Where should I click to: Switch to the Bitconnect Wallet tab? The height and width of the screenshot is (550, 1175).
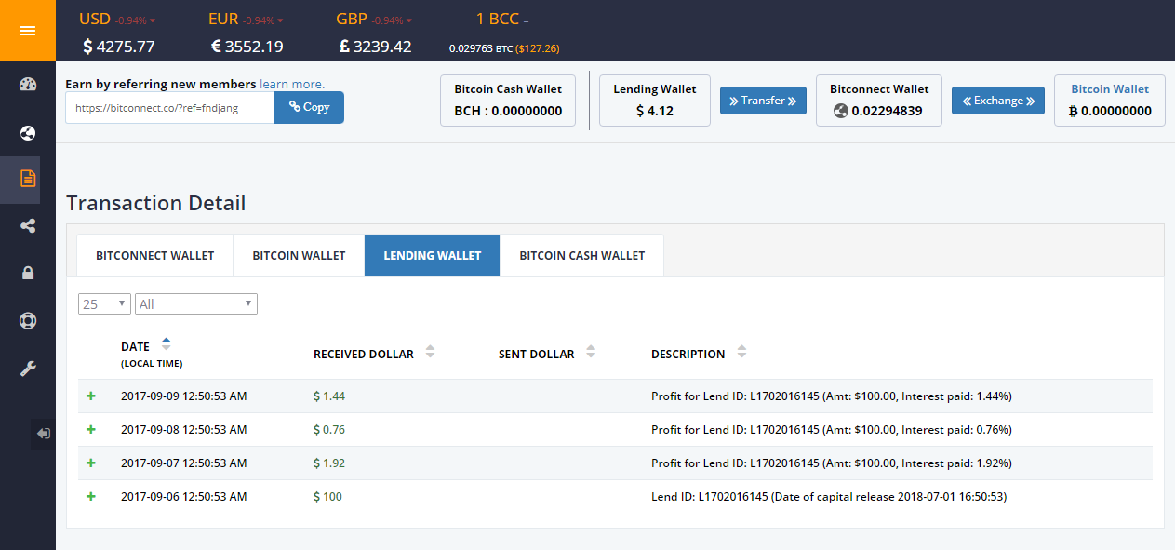pos(154,256)
